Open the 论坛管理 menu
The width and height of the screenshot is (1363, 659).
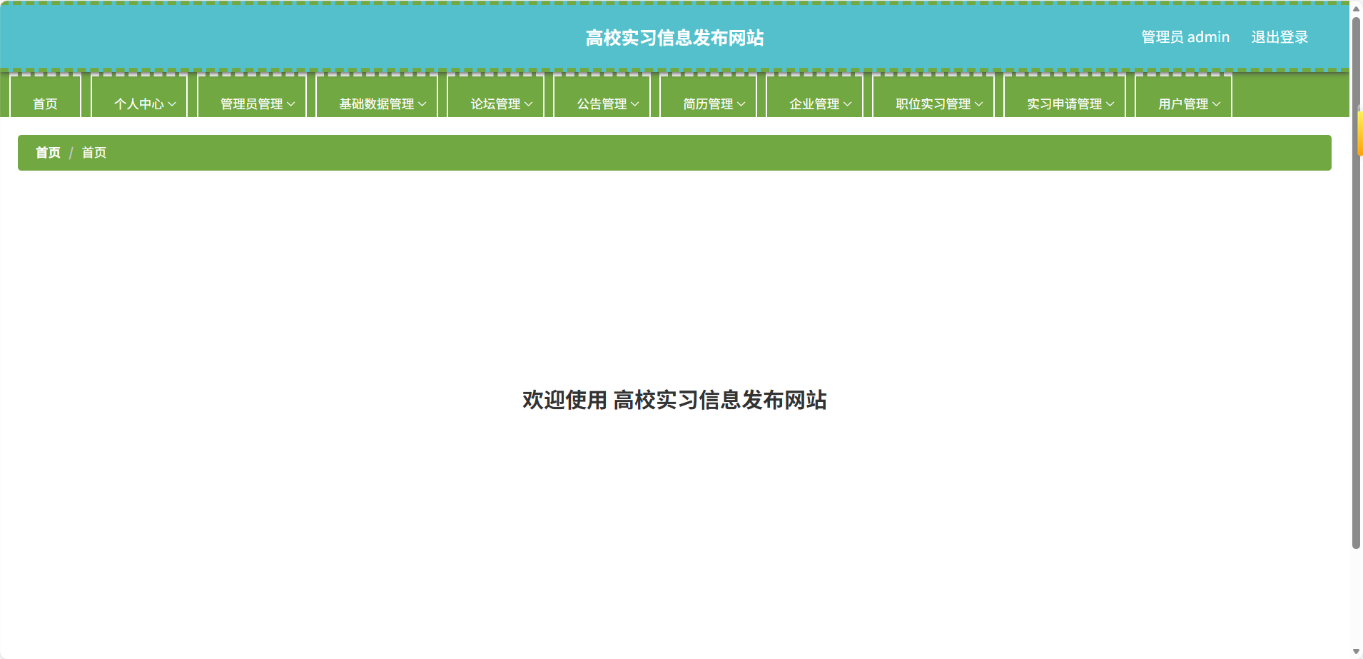pyautogui.click(x=496, y=96)
